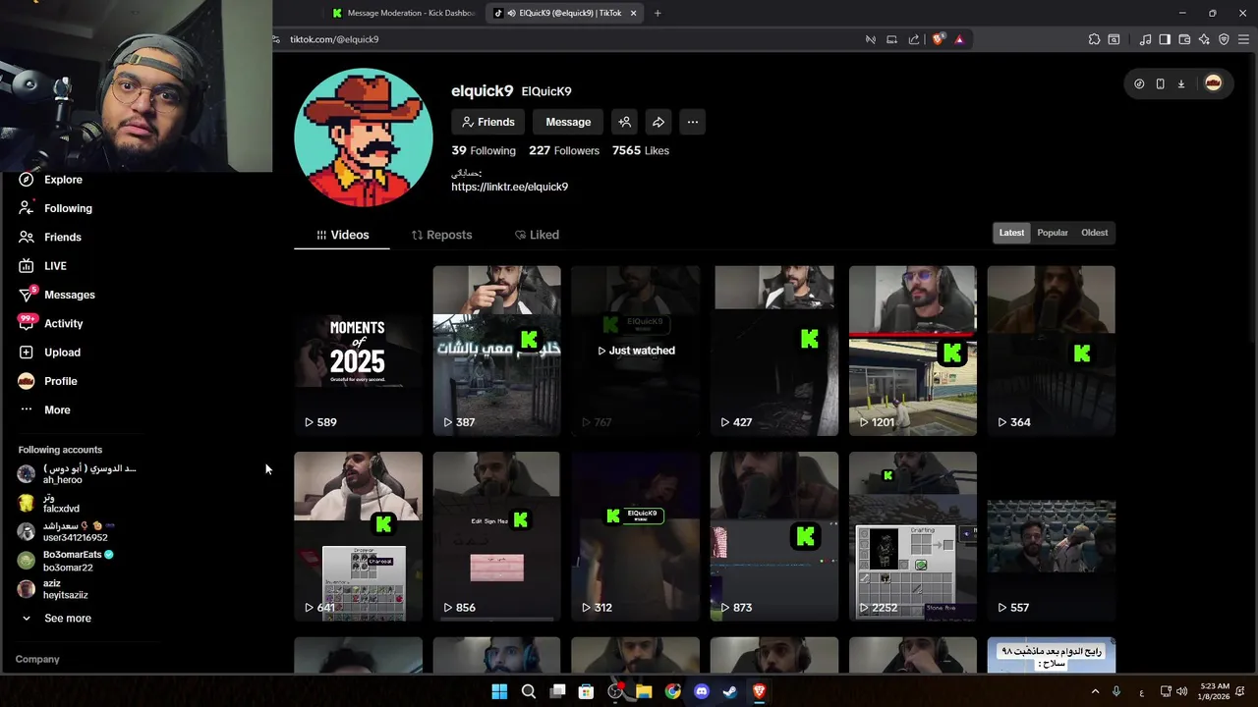
Task: Open Steam from the taskbar
Action: pos(730,691)
